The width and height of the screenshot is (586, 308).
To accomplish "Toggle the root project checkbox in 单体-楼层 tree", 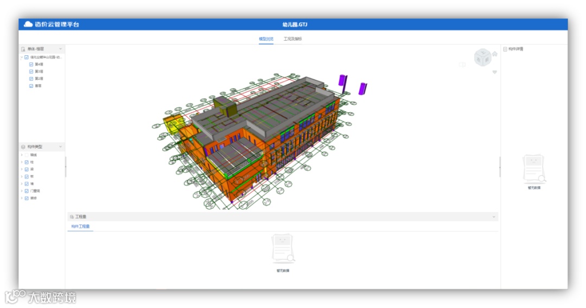I will (x=27, y=57).
